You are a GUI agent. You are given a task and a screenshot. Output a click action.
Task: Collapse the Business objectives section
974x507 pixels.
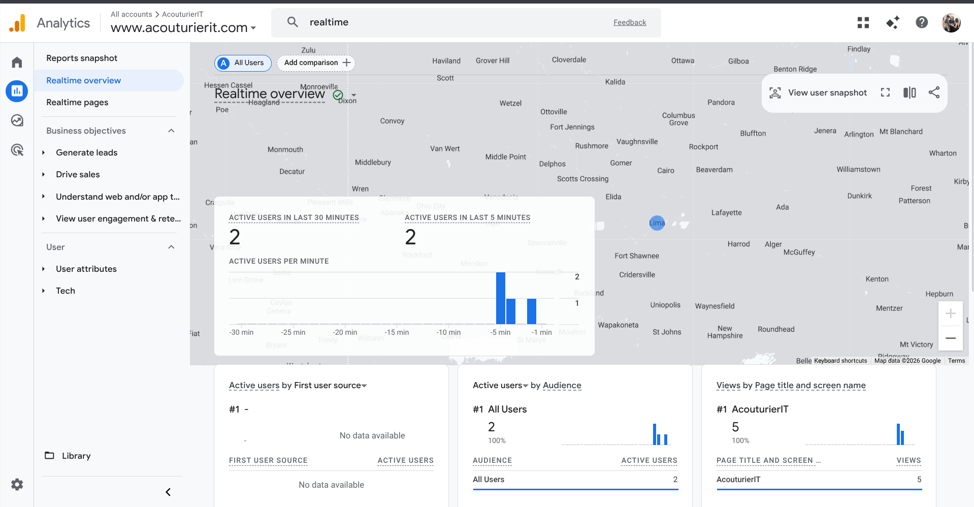171,131
